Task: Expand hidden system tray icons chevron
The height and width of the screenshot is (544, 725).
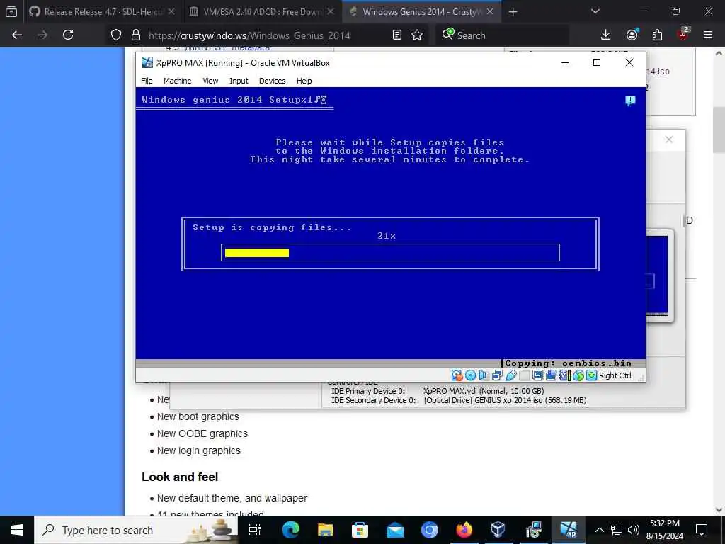Action: pos(599,530)
